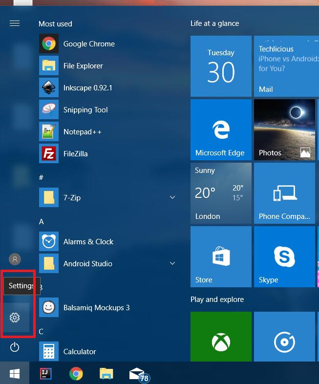The height and width of the screenshot is (384, 319).
Task: Open the Calculator app
Action: 108,351
